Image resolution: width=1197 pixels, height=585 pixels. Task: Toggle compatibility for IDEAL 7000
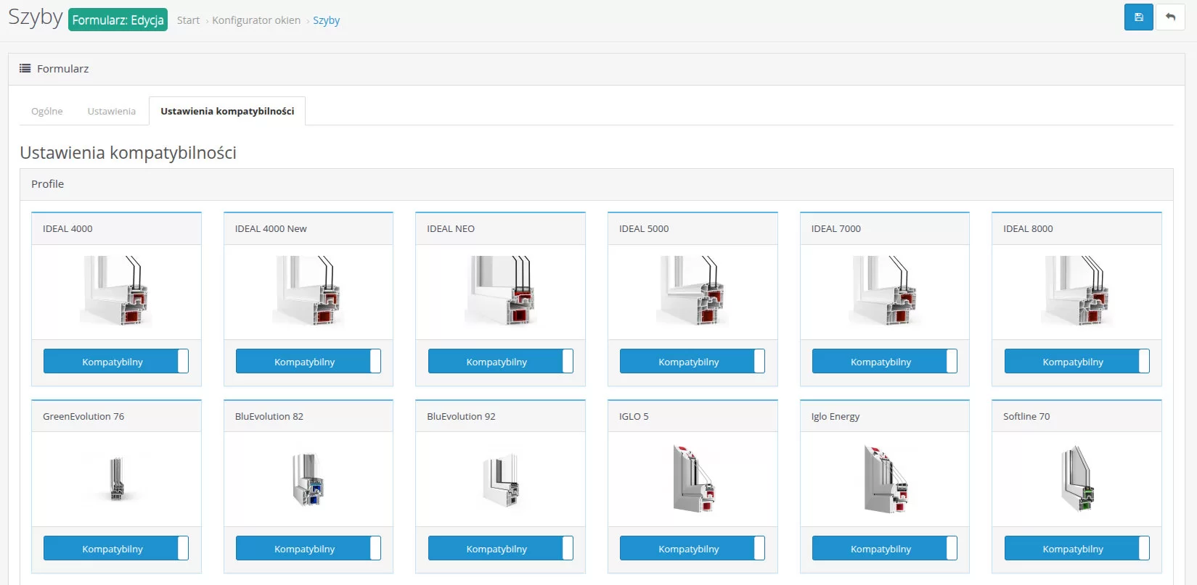pyautogui.click(x=885, y=361)
